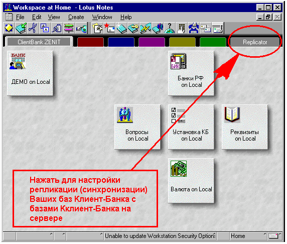Viewport: 287px width, 244px height.
Task: Switch to the purple workspace tab
Action: pyautogui.click(x=152, y=42)
